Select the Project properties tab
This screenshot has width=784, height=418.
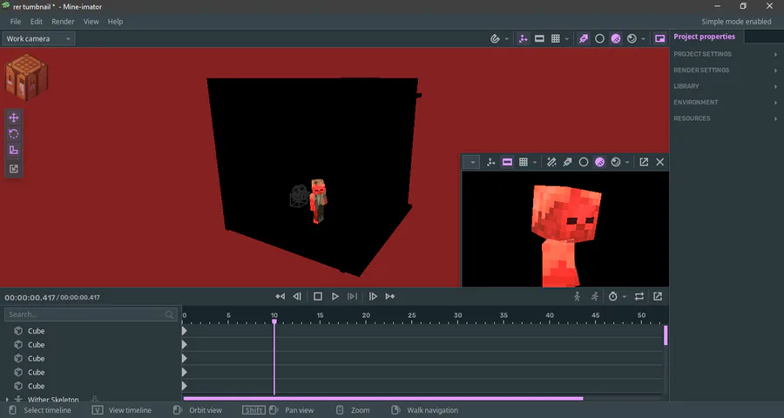(704, 37)
